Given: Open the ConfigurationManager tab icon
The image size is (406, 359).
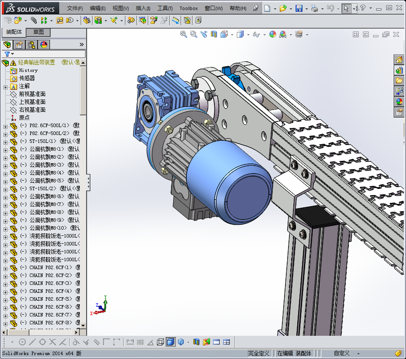Looking at the screenshot, I should coord(31,45).
